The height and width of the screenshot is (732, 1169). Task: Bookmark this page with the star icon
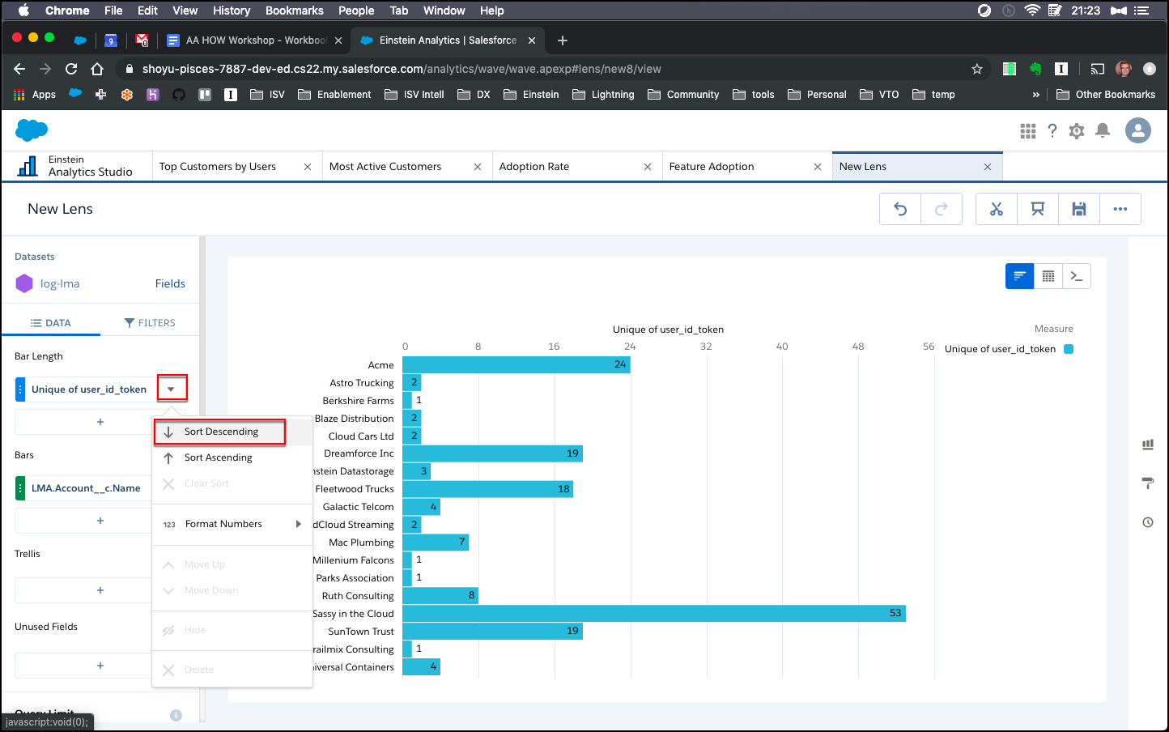pos(977,69)
